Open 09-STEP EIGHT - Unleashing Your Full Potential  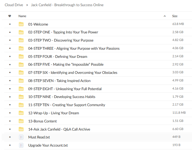(65, 89)
